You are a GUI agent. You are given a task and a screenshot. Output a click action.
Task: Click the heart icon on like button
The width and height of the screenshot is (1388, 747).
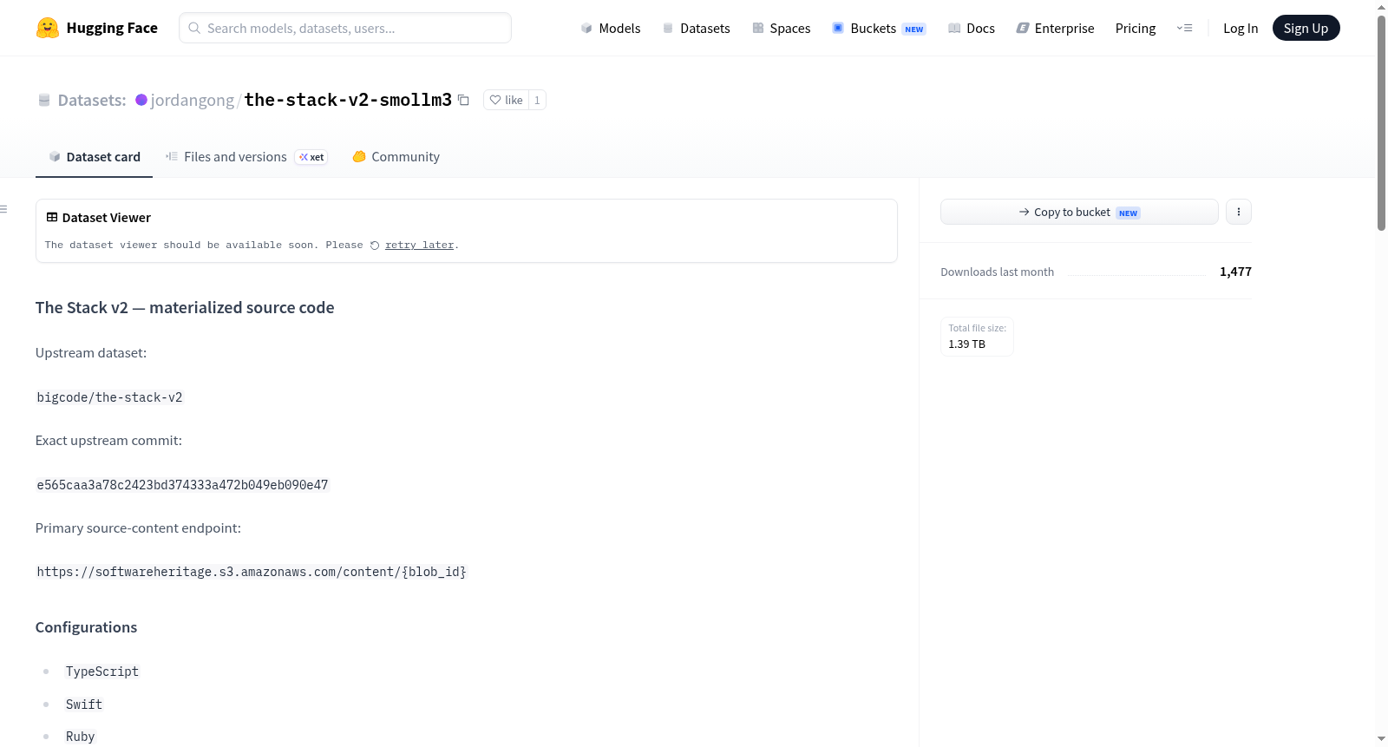pos(495,100)
